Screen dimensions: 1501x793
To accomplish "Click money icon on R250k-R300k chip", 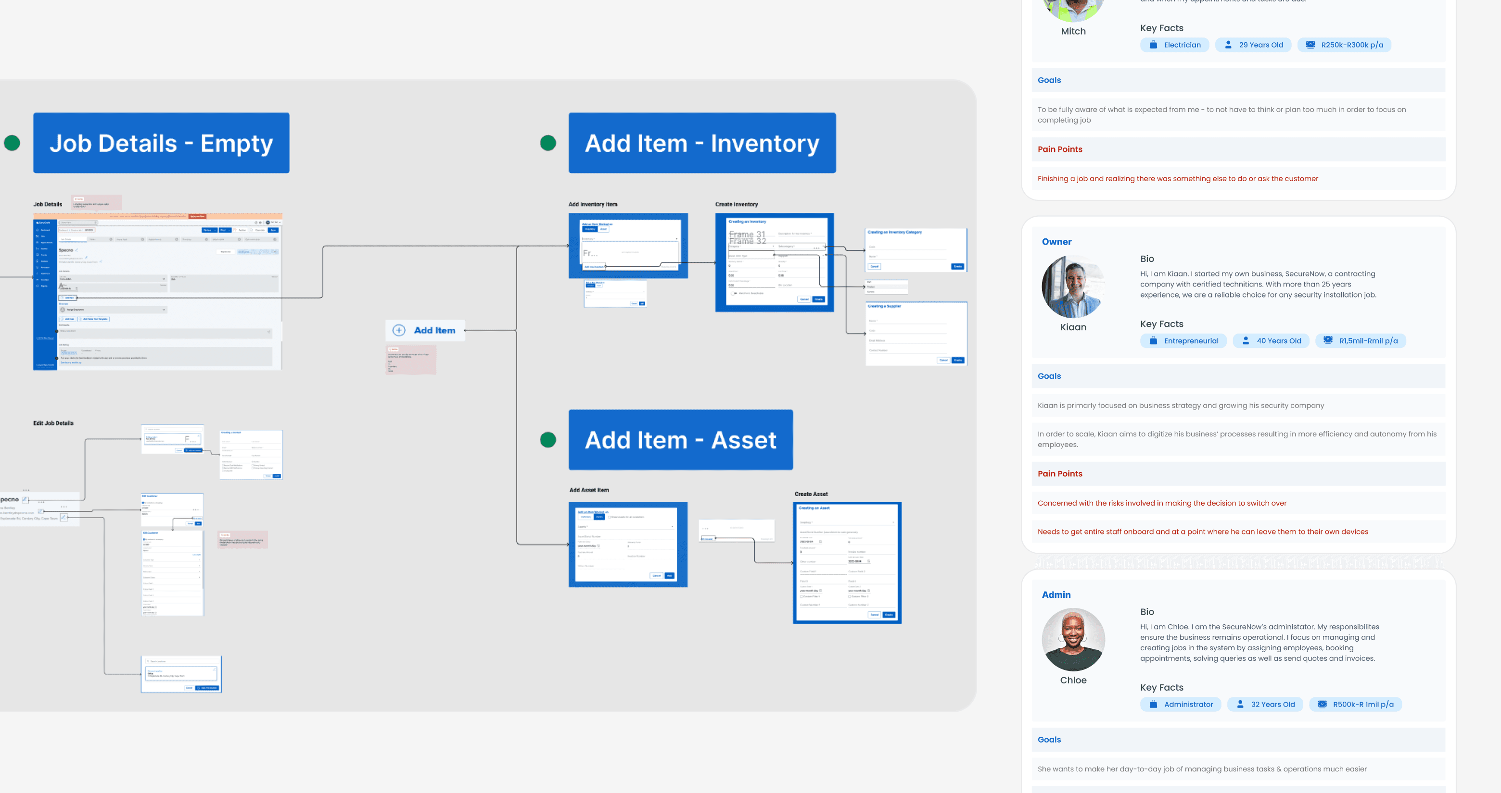I will [1310, 45].
